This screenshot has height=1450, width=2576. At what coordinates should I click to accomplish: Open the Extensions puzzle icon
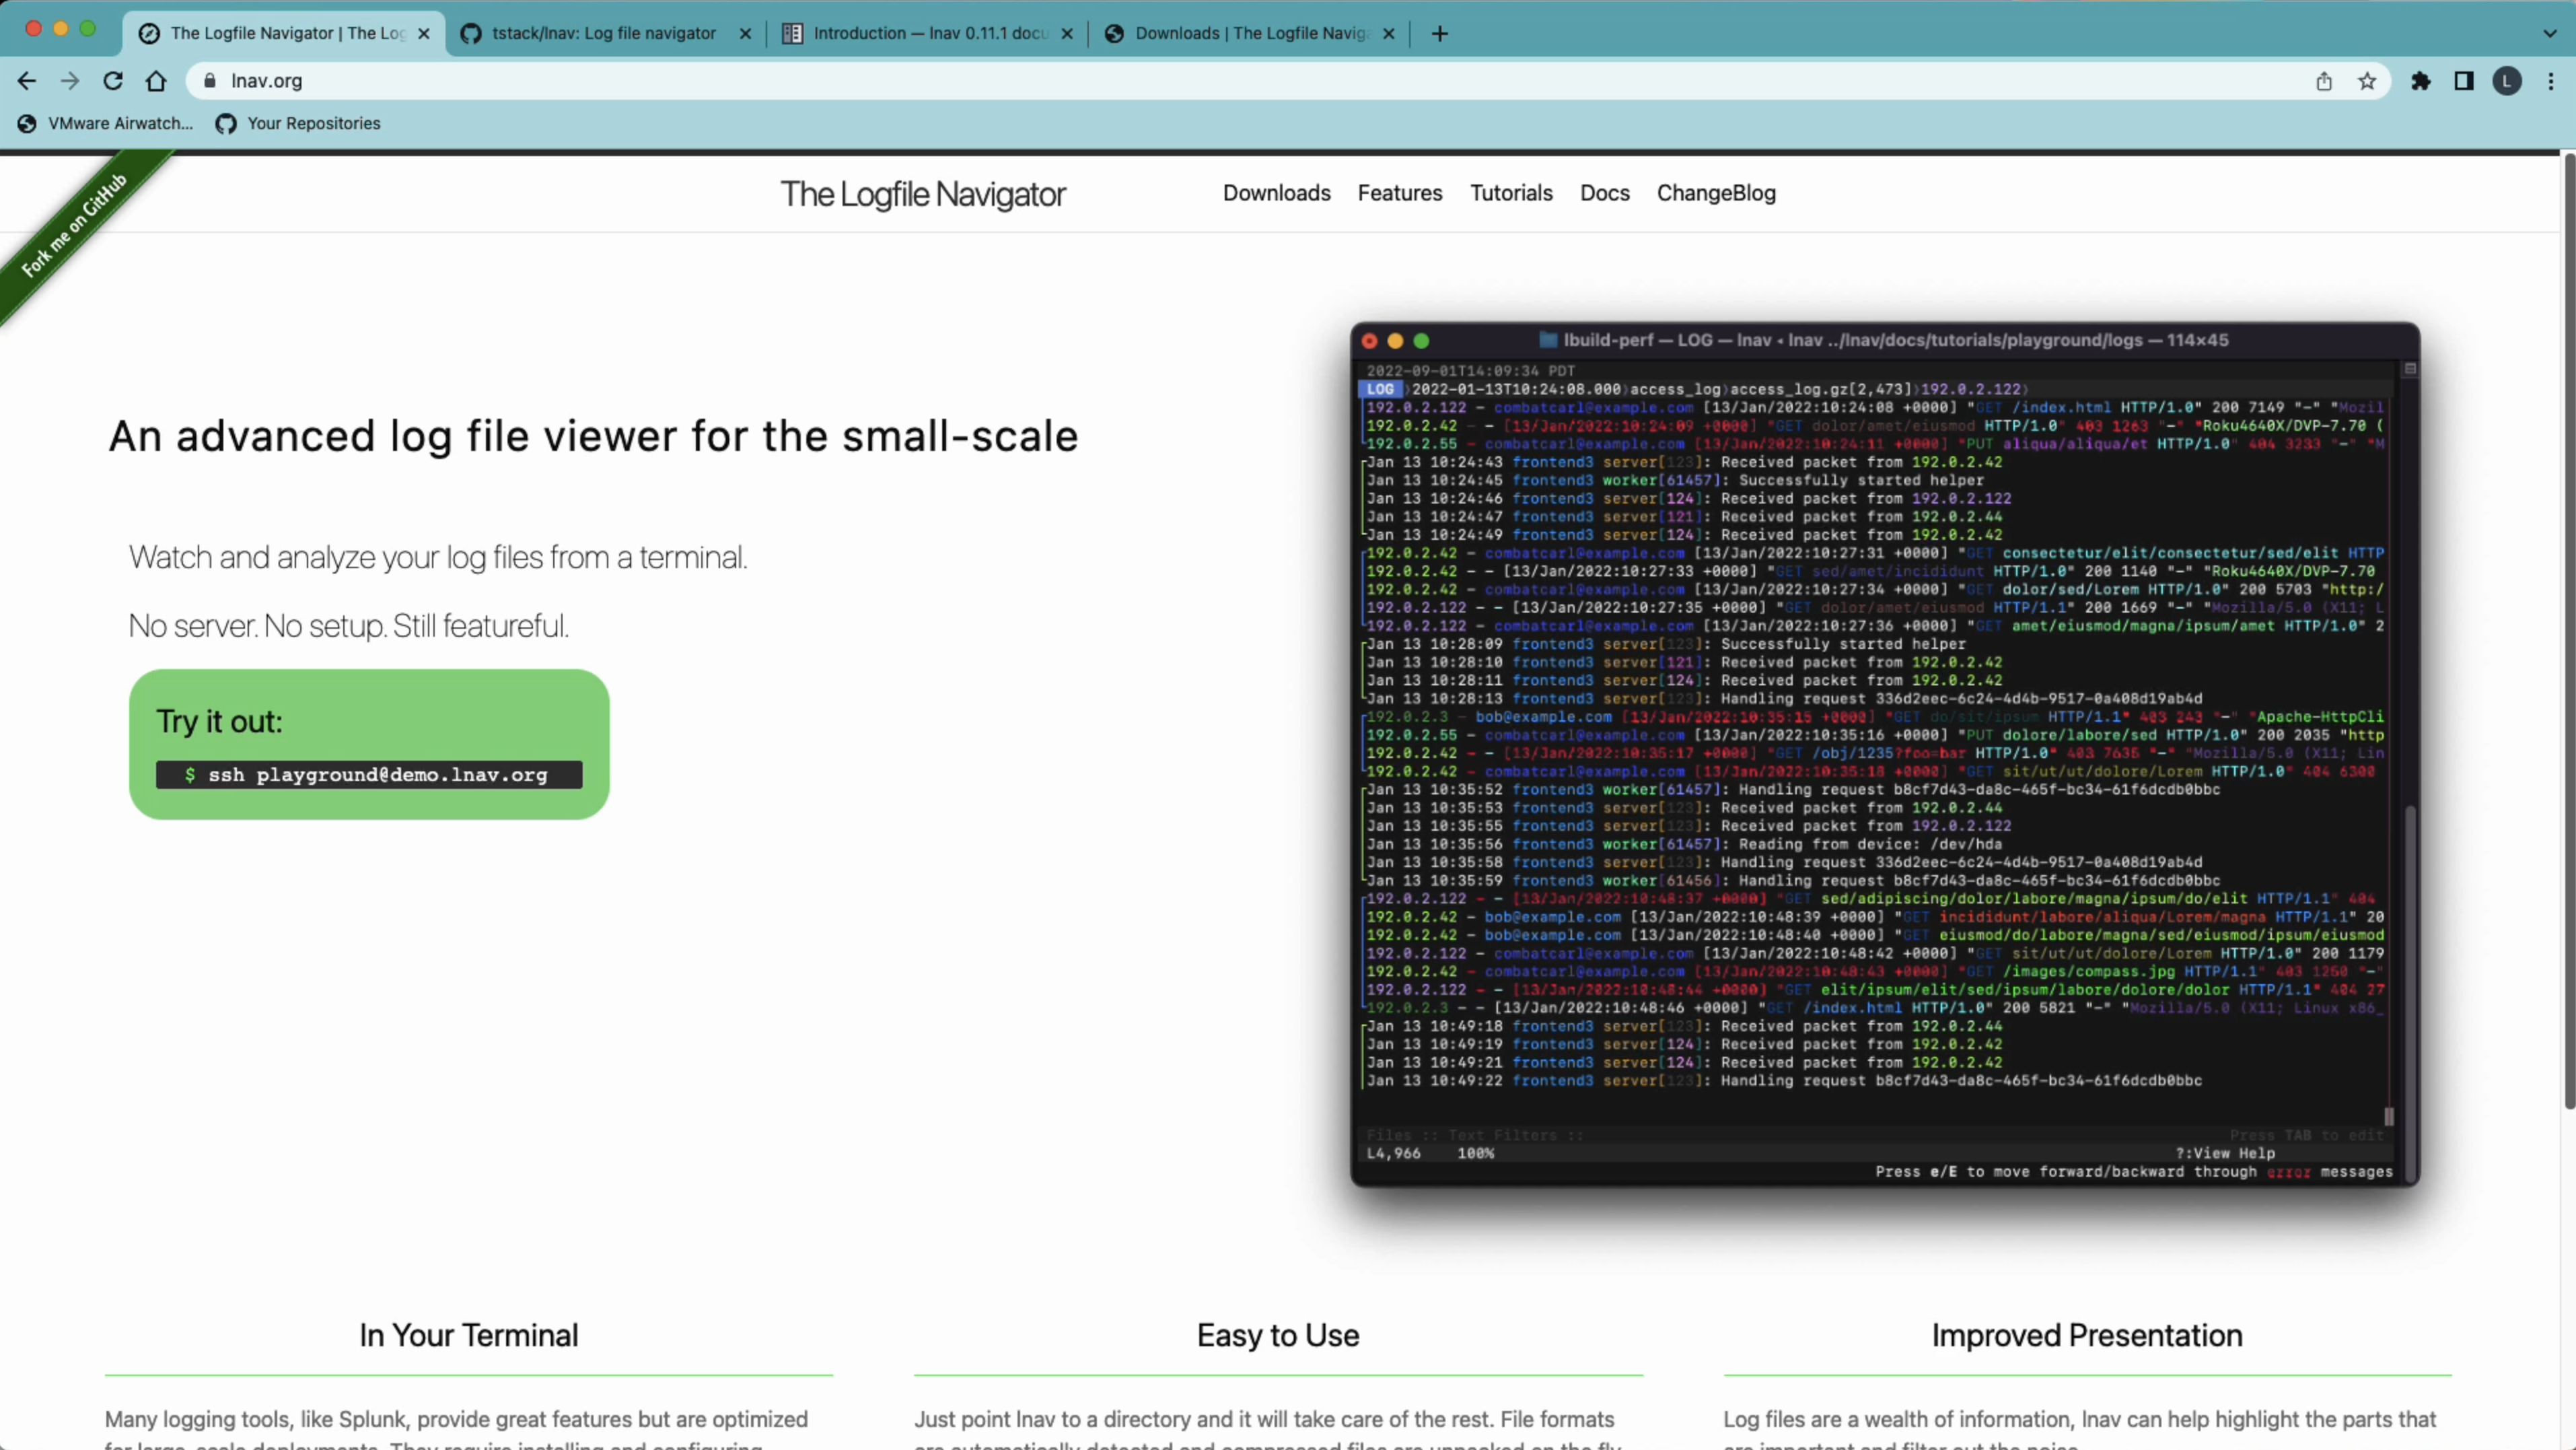(2421, 81)
